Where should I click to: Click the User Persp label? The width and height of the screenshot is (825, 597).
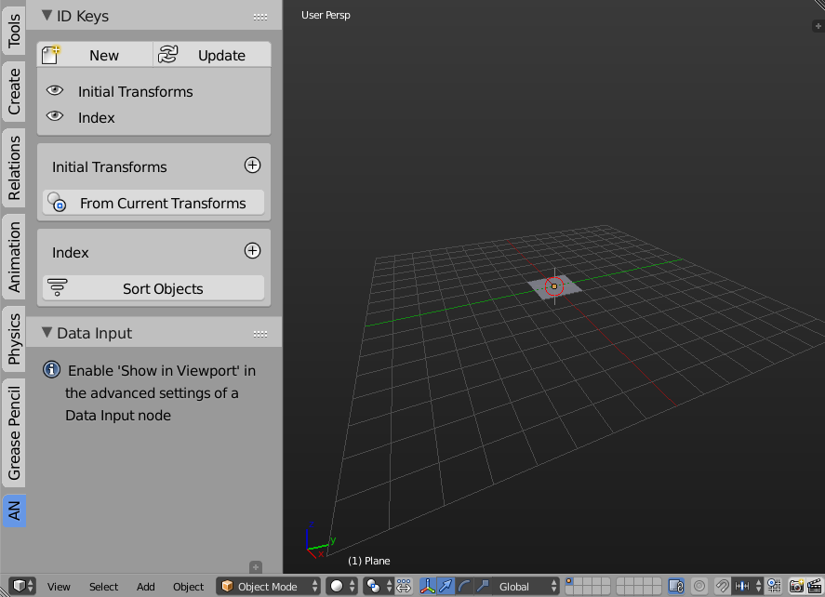click(x=326, y=15)
